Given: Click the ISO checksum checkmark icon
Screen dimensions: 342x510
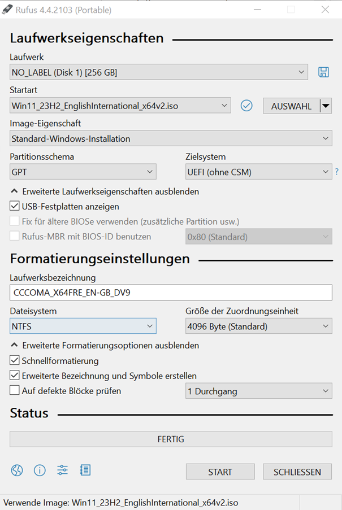Looking at the screenshot, I should pos(246,106).
